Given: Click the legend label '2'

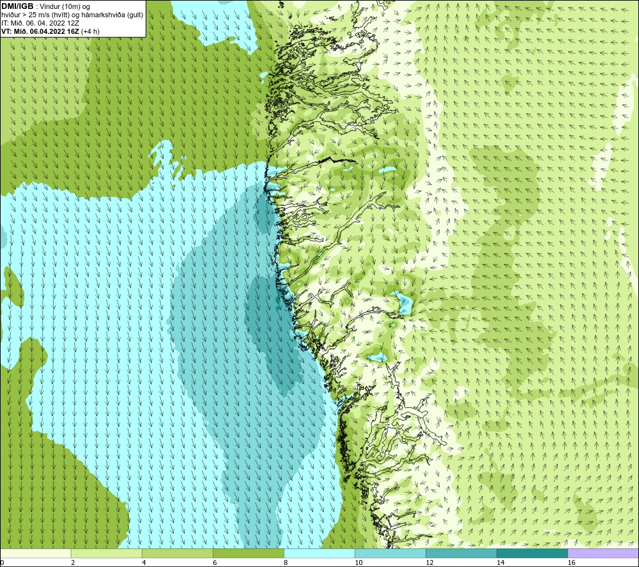Looking at the screenshot, I should (x=73, y=563).
